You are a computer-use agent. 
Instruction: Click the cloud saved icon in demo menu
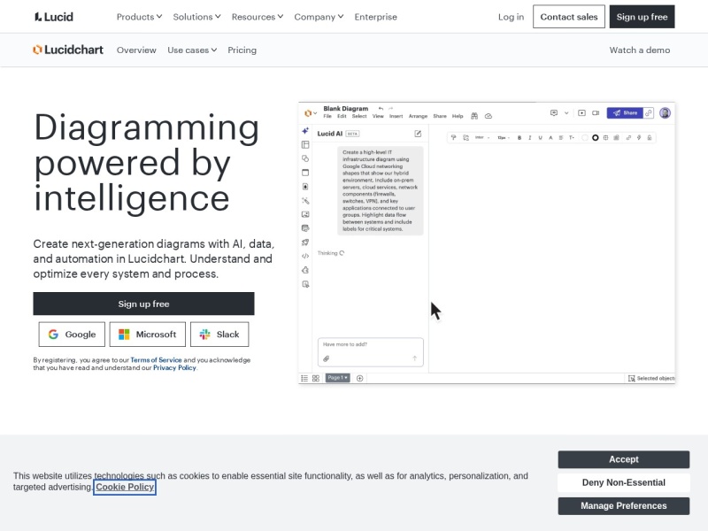[489, 116]
